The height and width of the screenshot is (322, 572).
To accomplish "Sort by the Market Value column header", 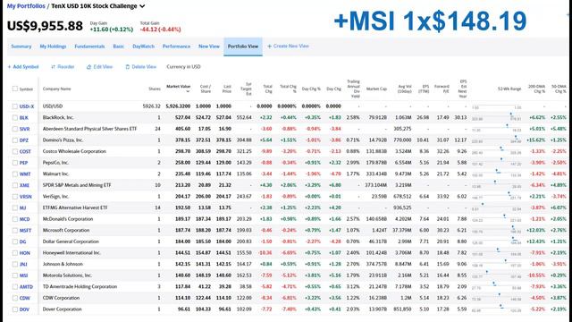I will [x=179, y=87].
